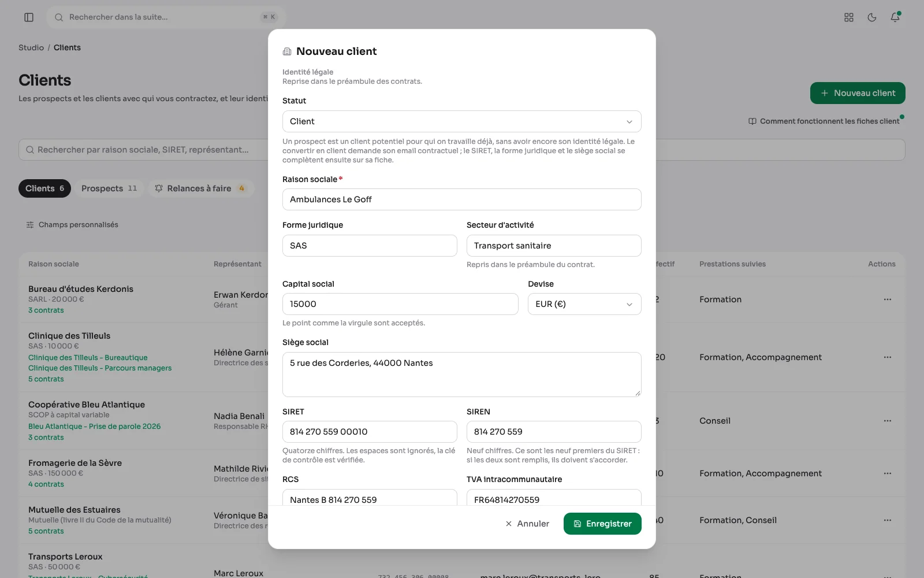Click the book icon near Comment fonctionnent
The height and width of the screenshot is (578, 924).
click(752, 121)
